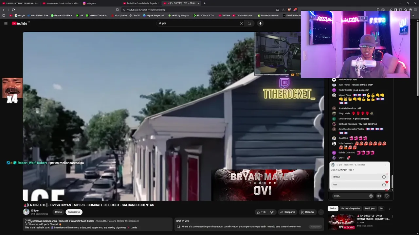Open 'Ver Rick y Morty' bookmark
Image resolution: width=419 pixels, height=235 pixels.
(179, 15)
